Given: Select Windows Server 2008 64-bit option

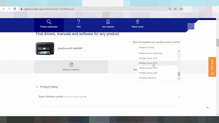Looking at the screenshot, I should [x=157, y=53].
